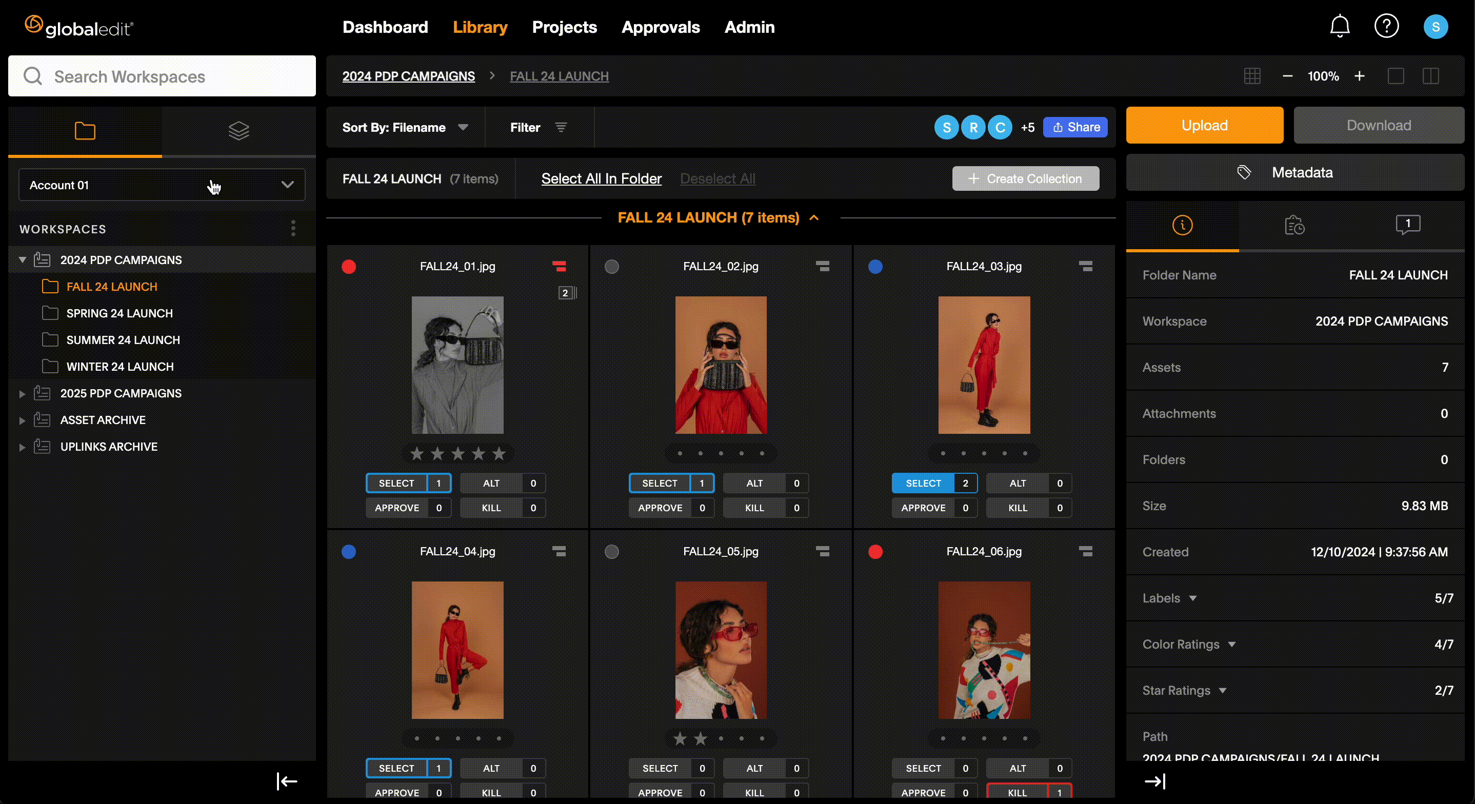Open the Admin menu
This screenshot has height=804, width=1475.
749,27
